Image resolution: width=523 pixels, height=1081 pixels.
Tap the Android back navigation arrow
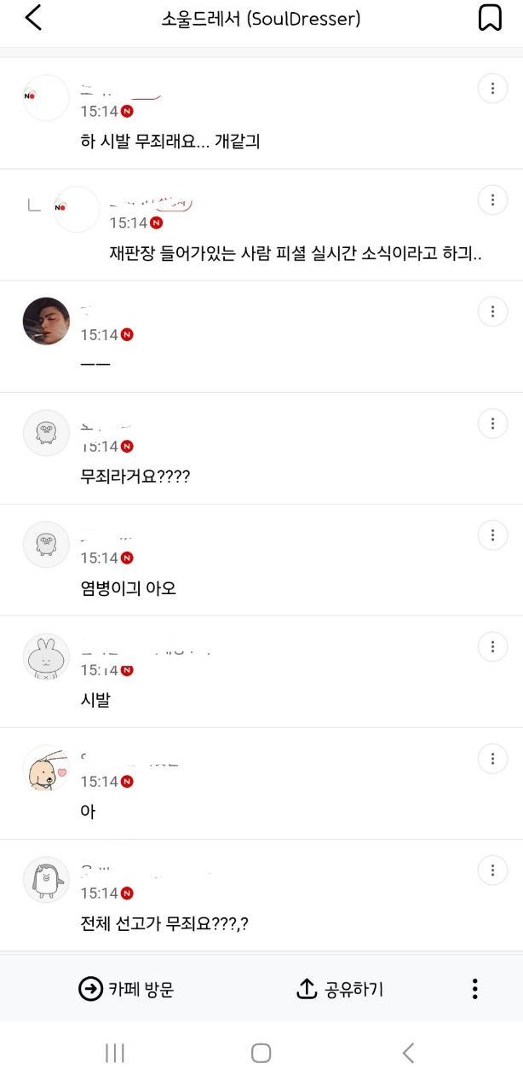click(407, 1053)
